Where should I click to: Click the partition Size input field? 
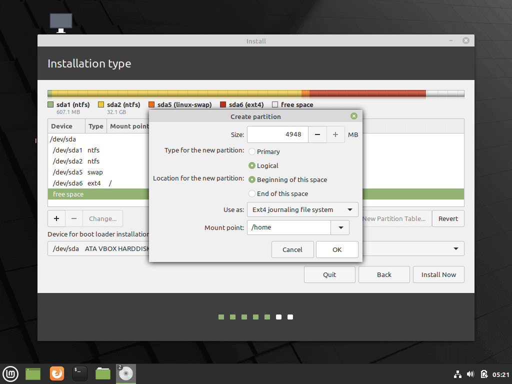(x=277, y=134)
